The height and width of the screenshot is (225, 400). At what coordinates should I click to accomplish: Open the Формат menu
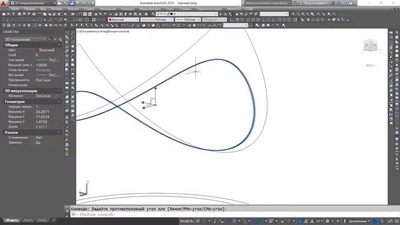(x=73, y=9)
